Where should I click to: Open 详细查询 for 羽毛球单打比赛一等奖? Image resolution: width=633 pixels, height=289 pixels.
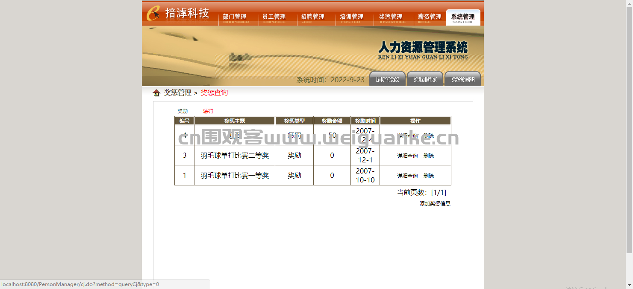tap(407, 176)
